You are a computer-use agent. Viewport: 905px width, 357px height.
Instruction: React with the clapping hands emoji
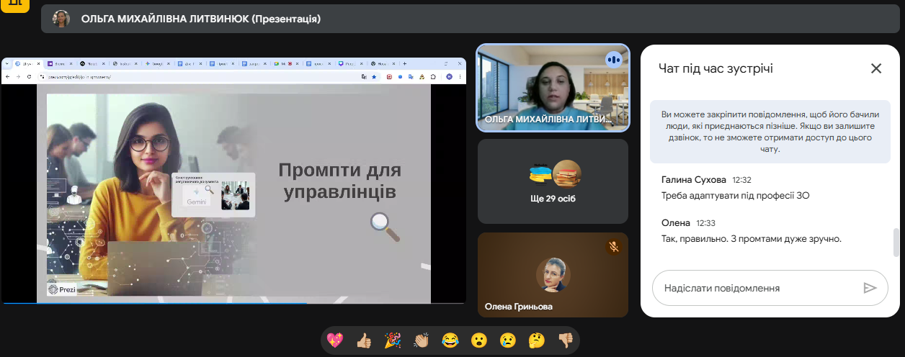pyautogui.click(x=422, y=340)
